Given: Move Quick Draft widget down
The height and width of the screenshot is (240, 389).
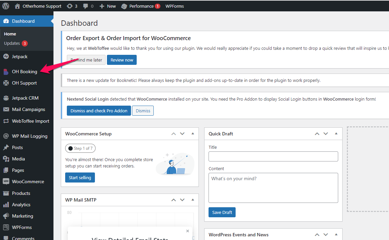Looking at the screenshot, I should point(326,134).
